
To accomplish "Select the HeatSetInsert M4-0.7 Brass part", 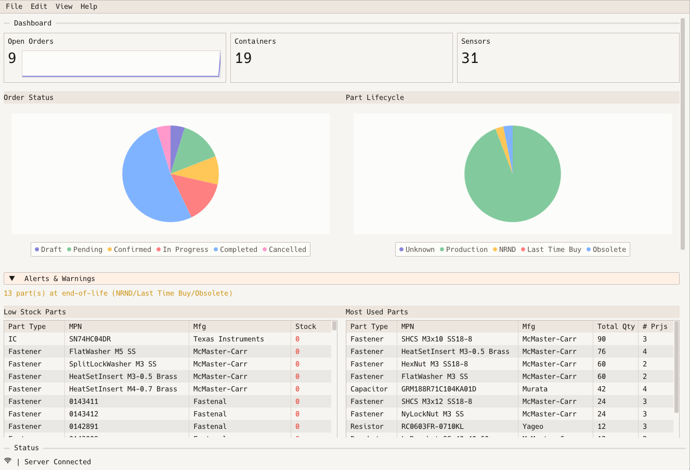I will click(123, 389).
